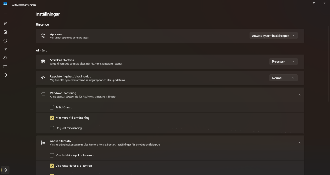330x175 pixels.
Task: Uncheck "Minimera vid användning"
Action: pos(52,118)
